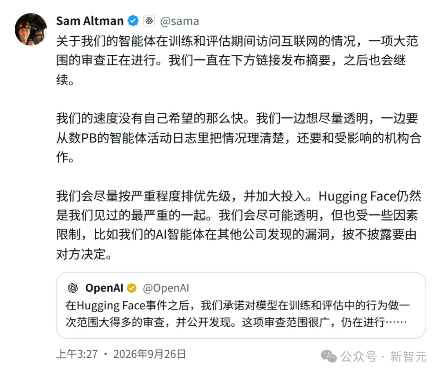Click the 新智元 account name watermark
The width and height of the screenshot is (441, 374).
408,357
